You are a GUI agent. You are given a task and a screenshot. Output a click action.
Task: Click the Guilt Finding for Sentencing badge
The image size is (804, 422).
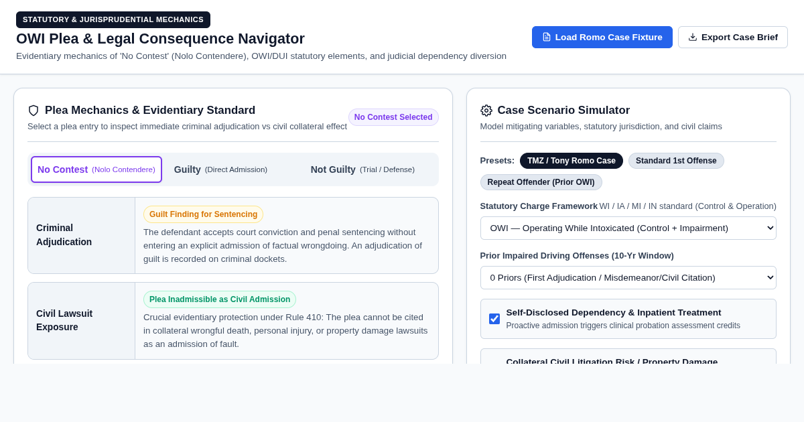[203, 214]
